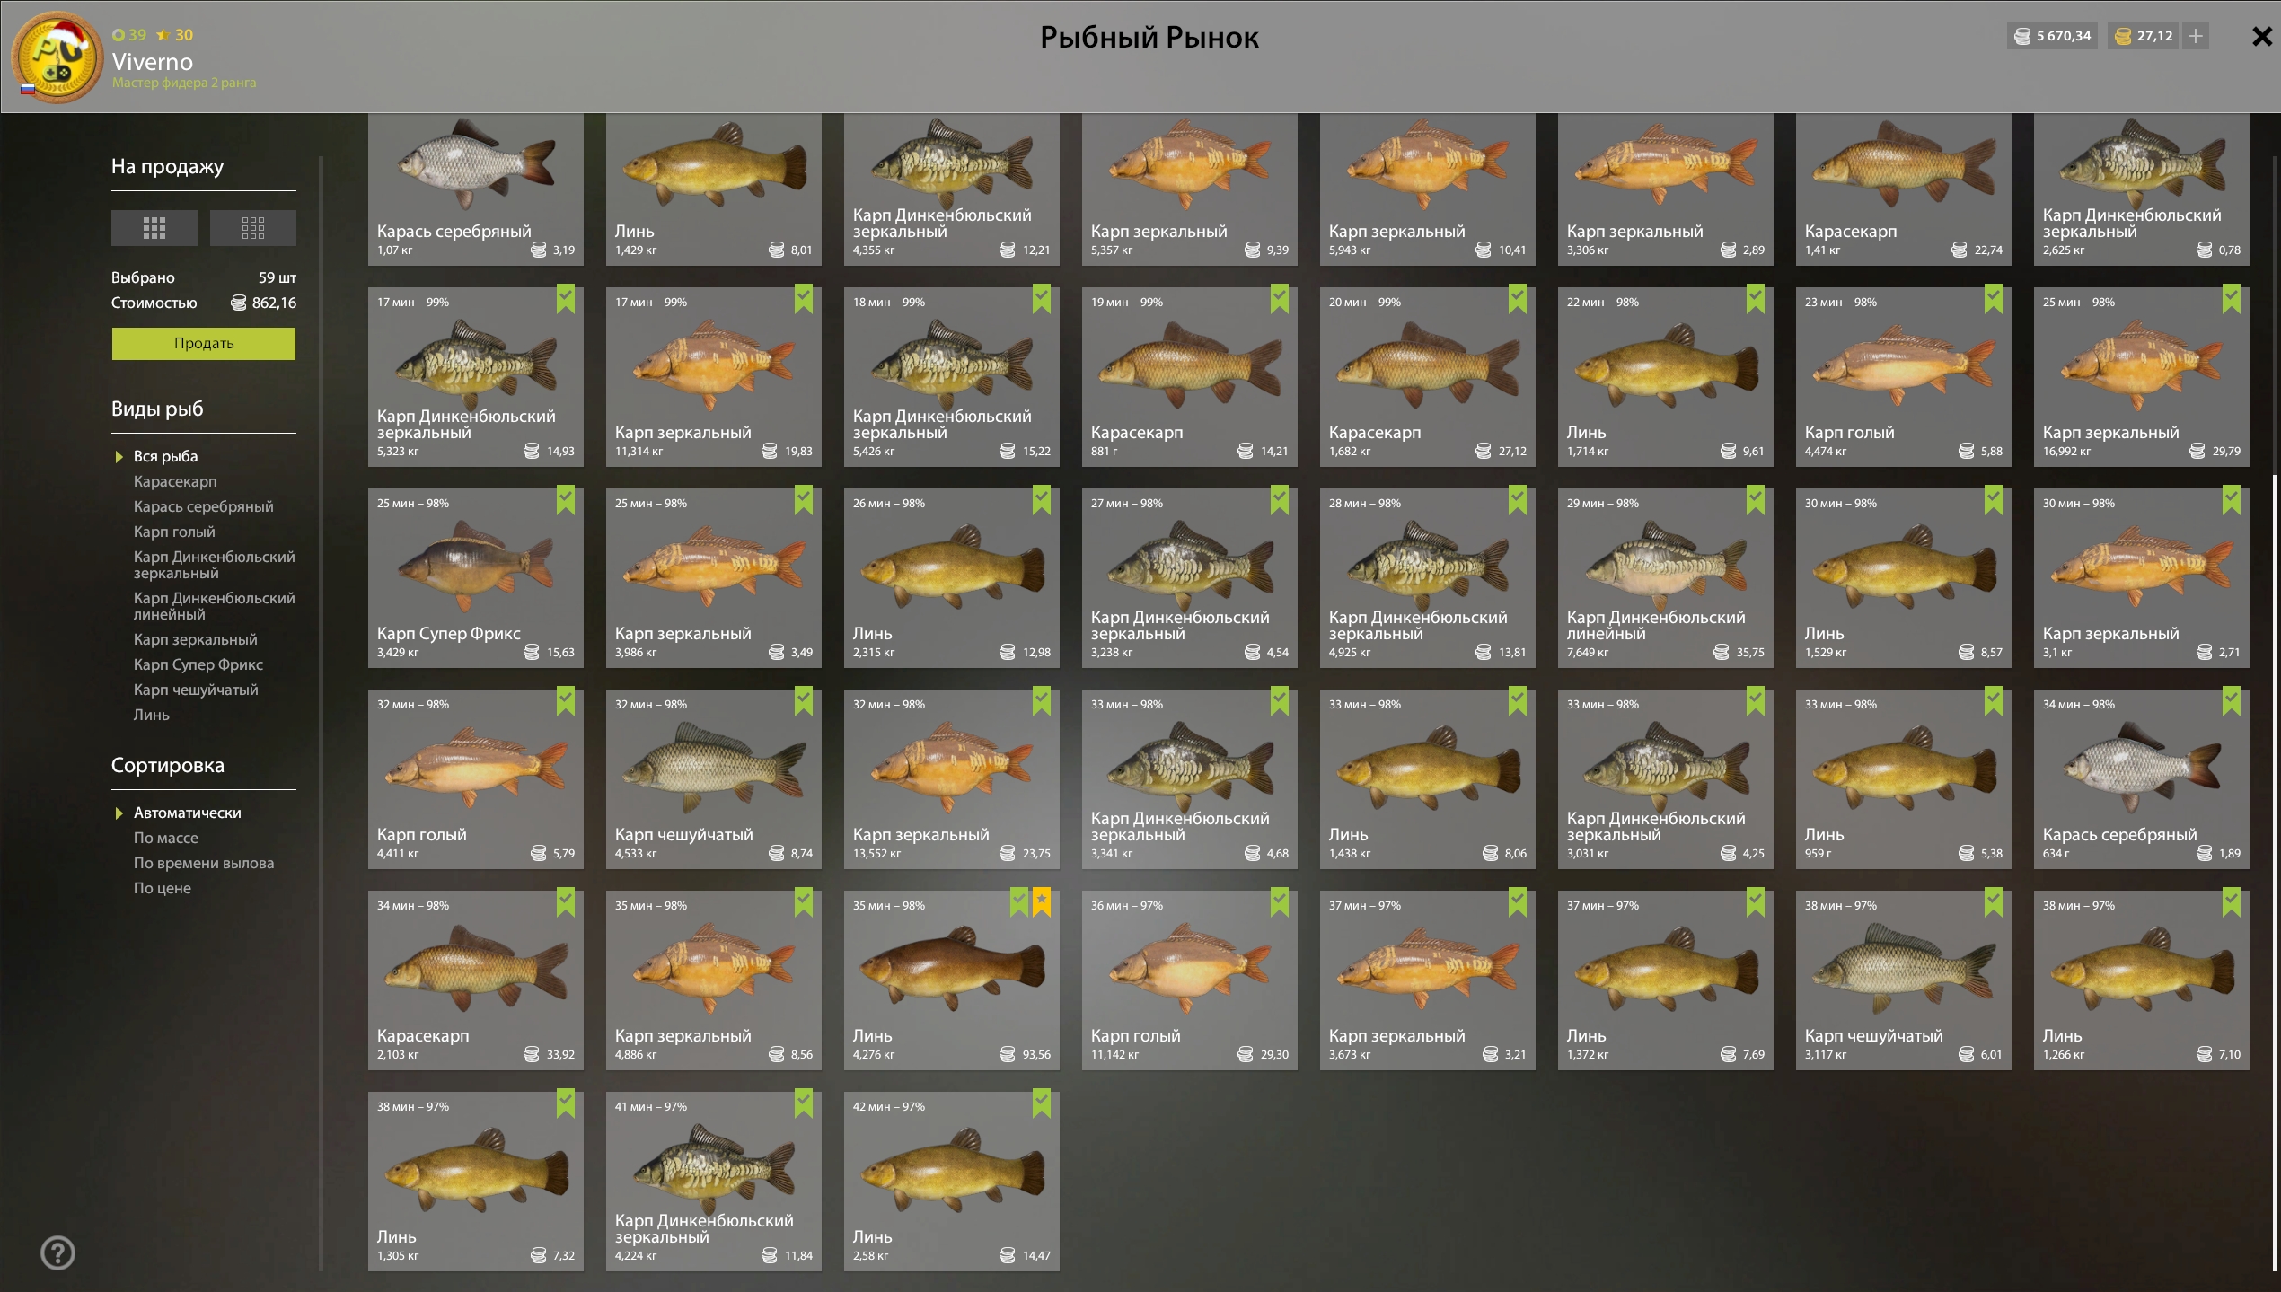Screen dimensions: 2281x1292
Task: Deselect the Карп Супер Фрикс 3,429 кг checkmark
Action: click(566, 499)
